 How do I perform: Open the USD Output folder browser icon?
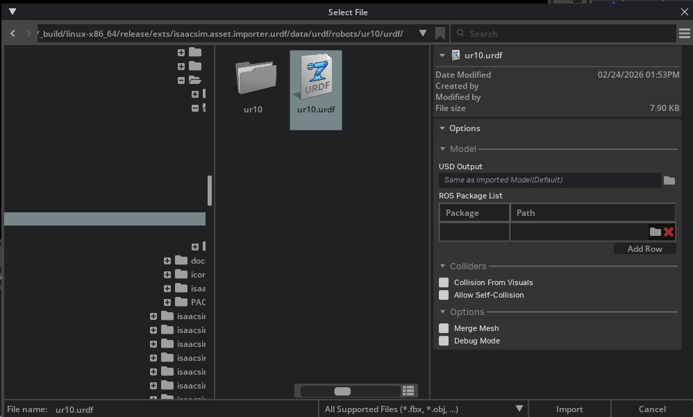(x=669, y=180)
